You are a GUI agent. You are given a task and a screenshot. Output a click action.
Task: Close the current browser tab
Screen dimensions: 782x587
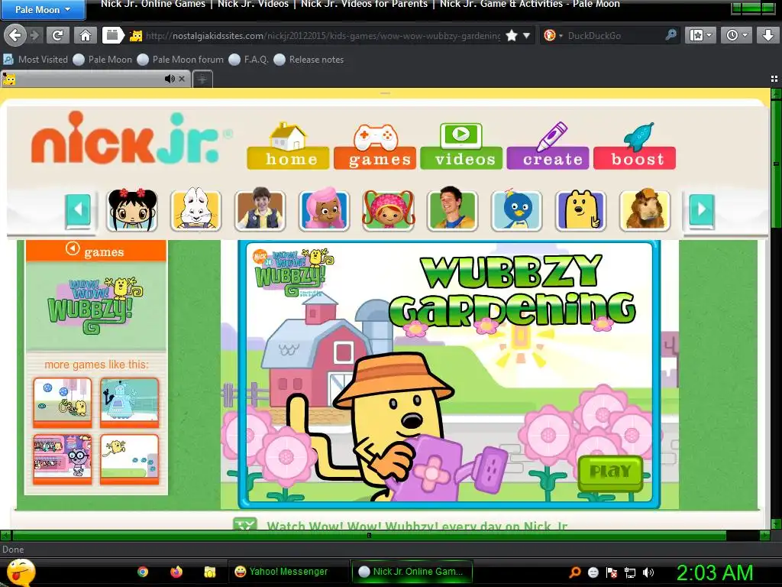coord(182,79)
